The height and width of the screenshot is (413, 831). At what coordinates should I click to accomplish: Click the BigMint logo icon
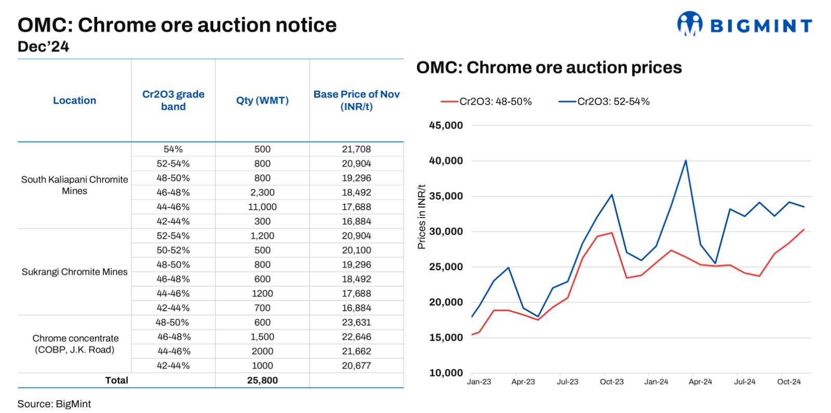pyautogui.click(x=689, y=24)
